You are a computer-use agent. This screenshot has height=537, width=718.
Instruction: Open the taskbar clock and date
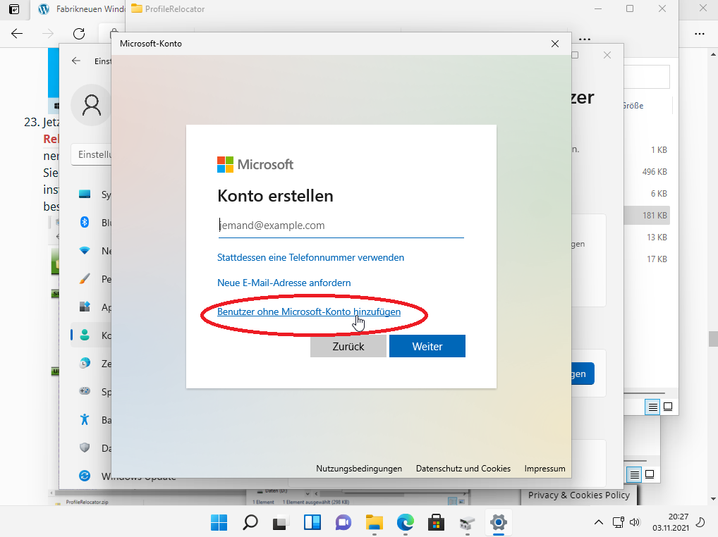point(671,522)
